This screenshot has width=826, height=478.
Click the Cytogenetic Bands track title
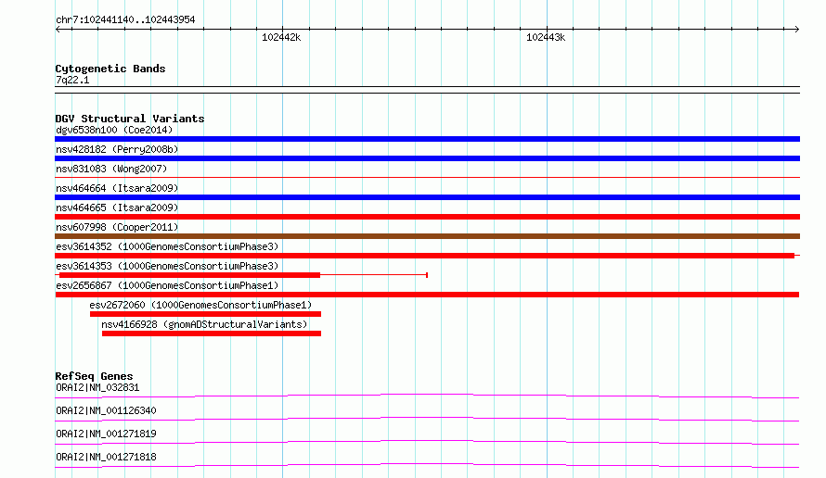[x=110, y=69]
